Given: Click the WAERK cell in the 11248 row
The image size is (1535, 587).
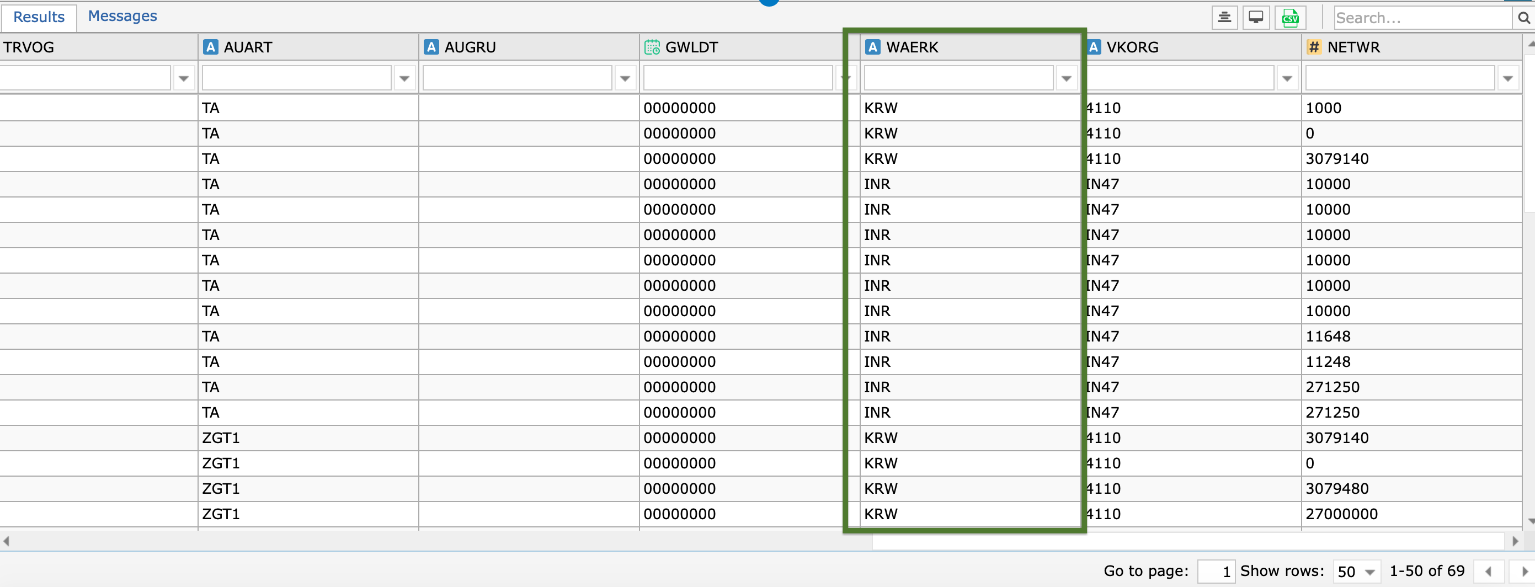Looking at the screenshot, I should tap(970, 362).
